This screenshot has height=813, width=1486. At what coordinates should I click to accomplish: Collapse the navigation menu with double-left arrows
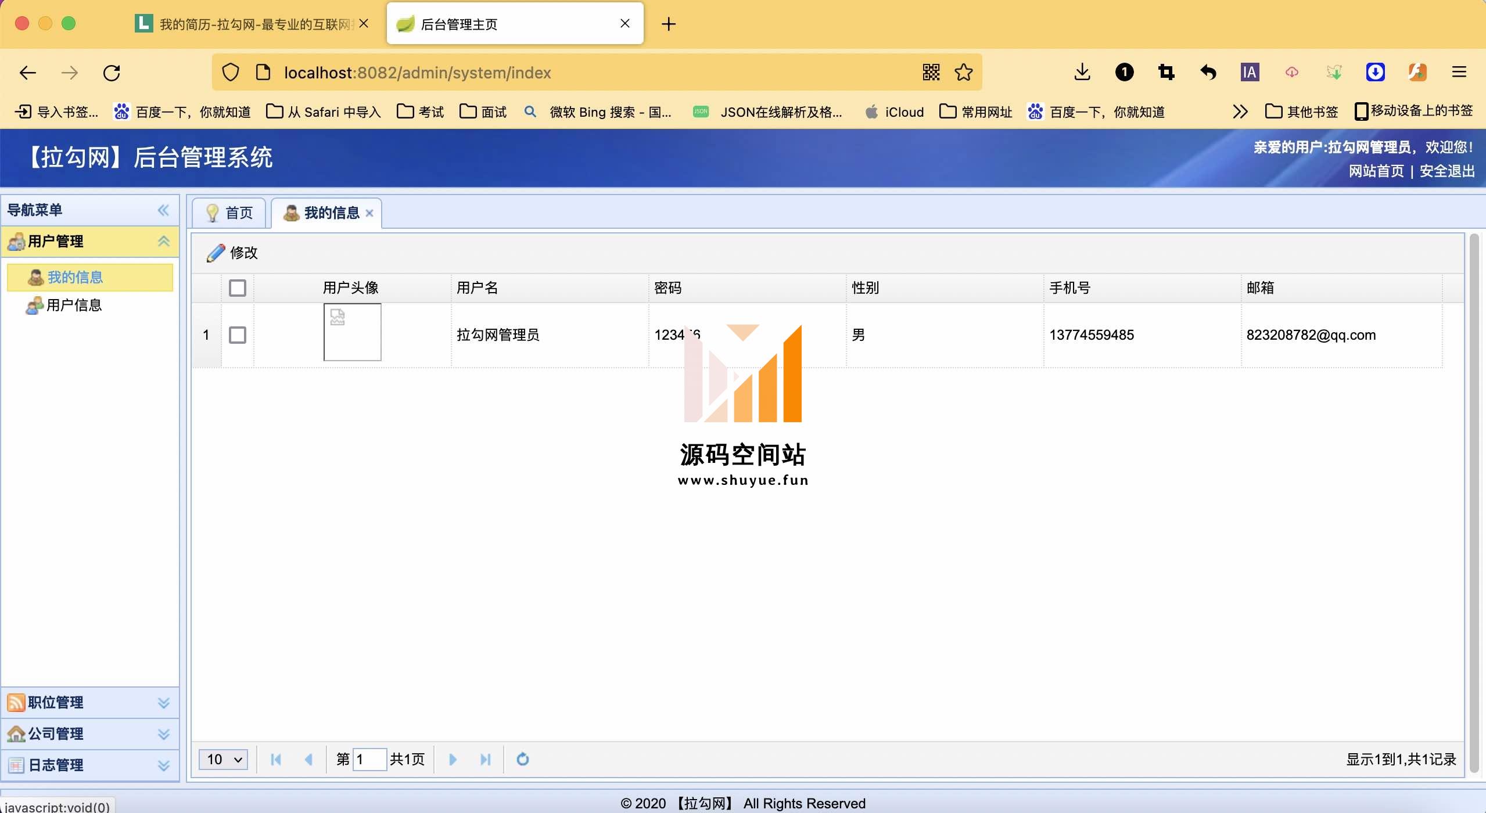[x=163, y=210]
